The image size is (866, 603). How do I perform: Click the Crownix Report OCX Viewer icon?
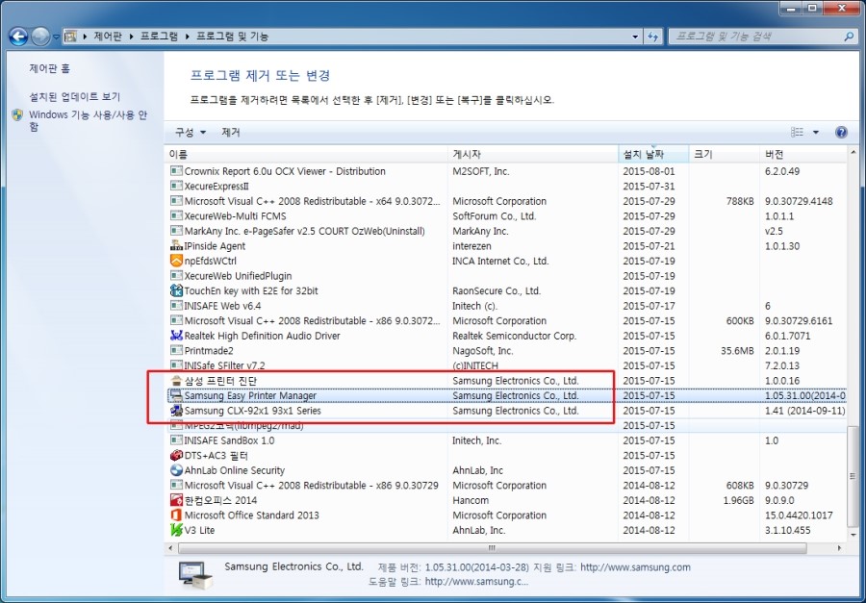click(175, 170)
